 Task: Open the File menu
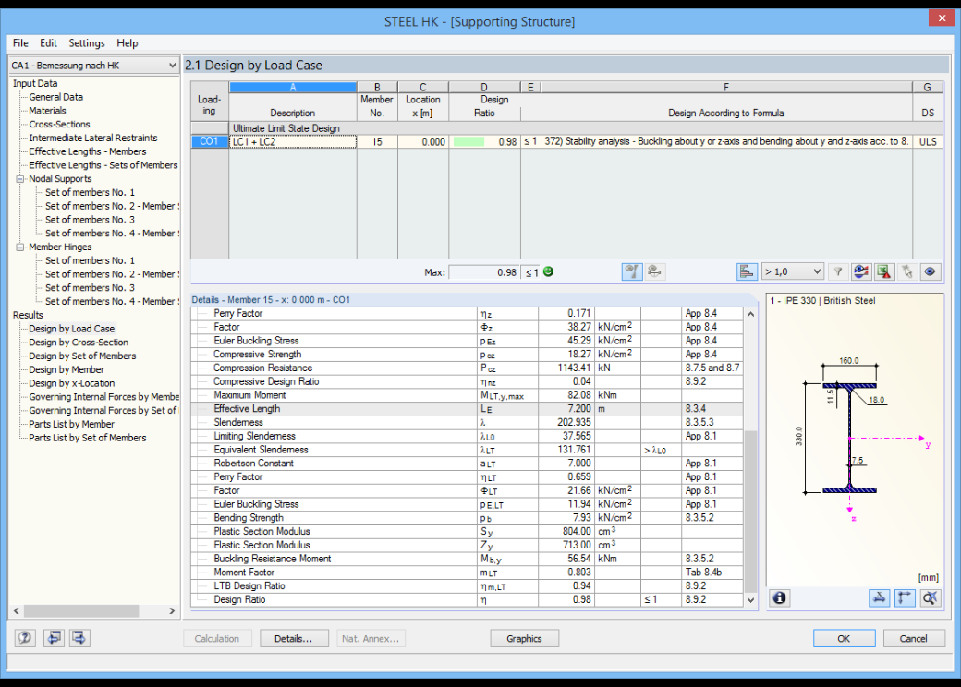coord(20,42)
